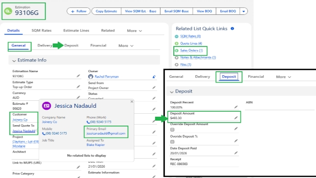Edit Date Deposit Paid with pencil icon
The width and height of the screenshot is (316, 178).
point(236,153)
